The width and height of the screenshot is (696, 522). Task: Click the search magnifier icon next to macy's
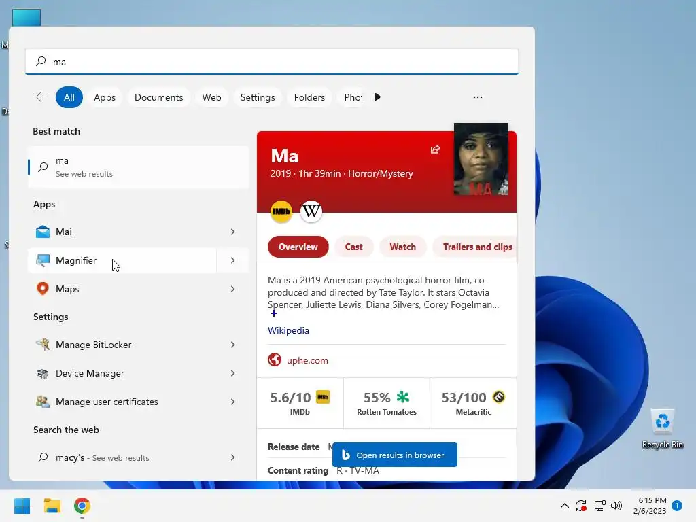43,457
